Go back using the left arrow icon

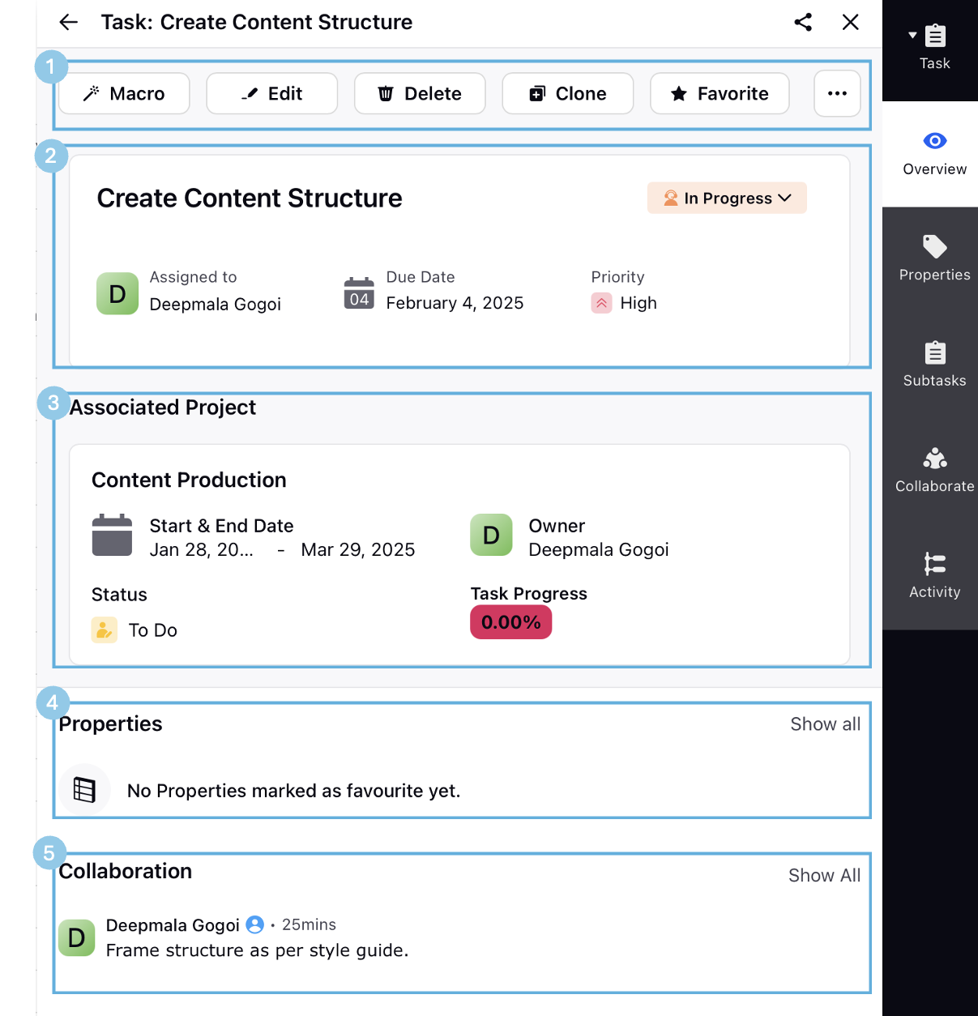tap(69, 22)
